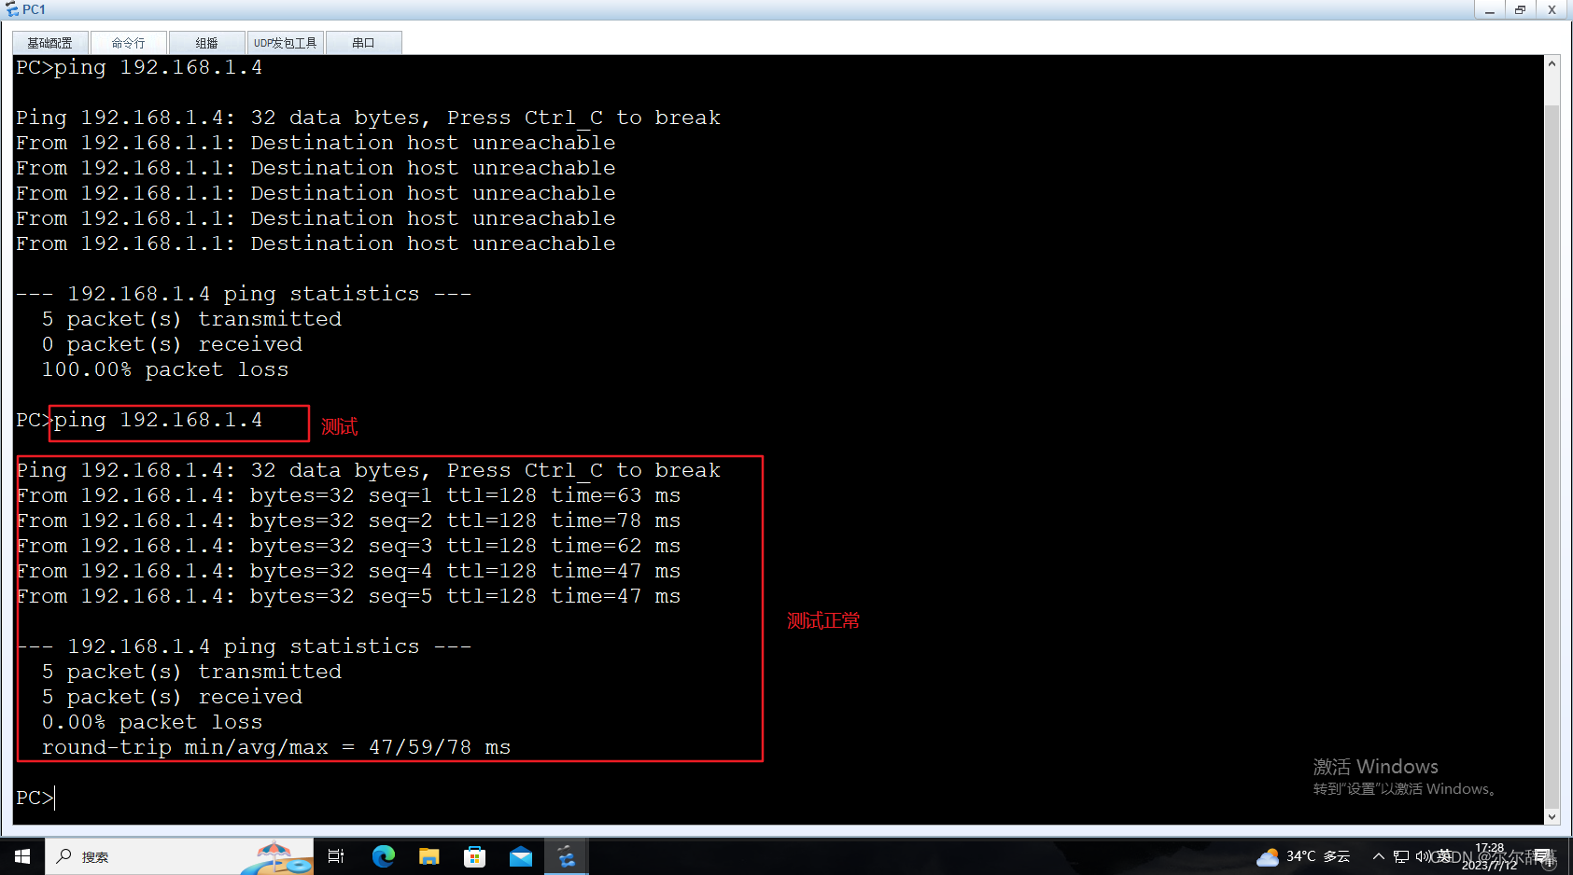Click the Windows Start button

click(21, 855)
